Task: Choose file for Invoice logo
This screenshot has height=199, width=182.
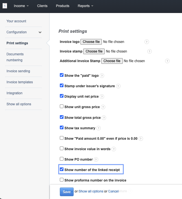Action: click(91, 42)
